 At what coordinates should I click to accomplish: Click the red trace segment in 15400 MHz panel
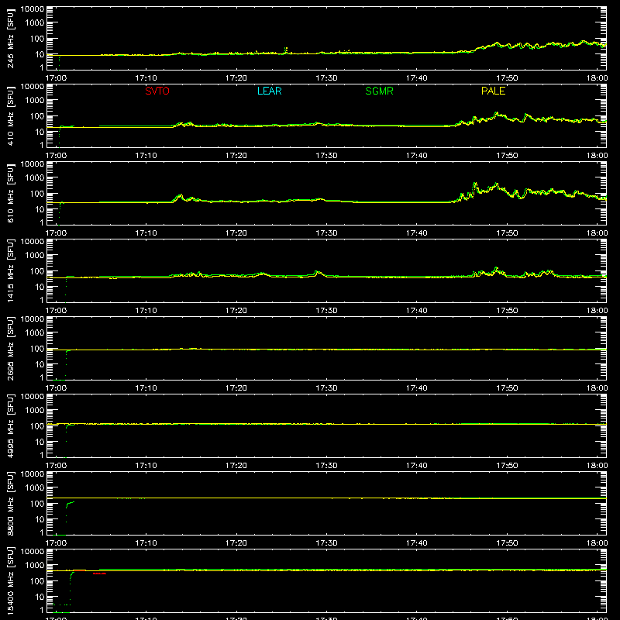[99, 573]
